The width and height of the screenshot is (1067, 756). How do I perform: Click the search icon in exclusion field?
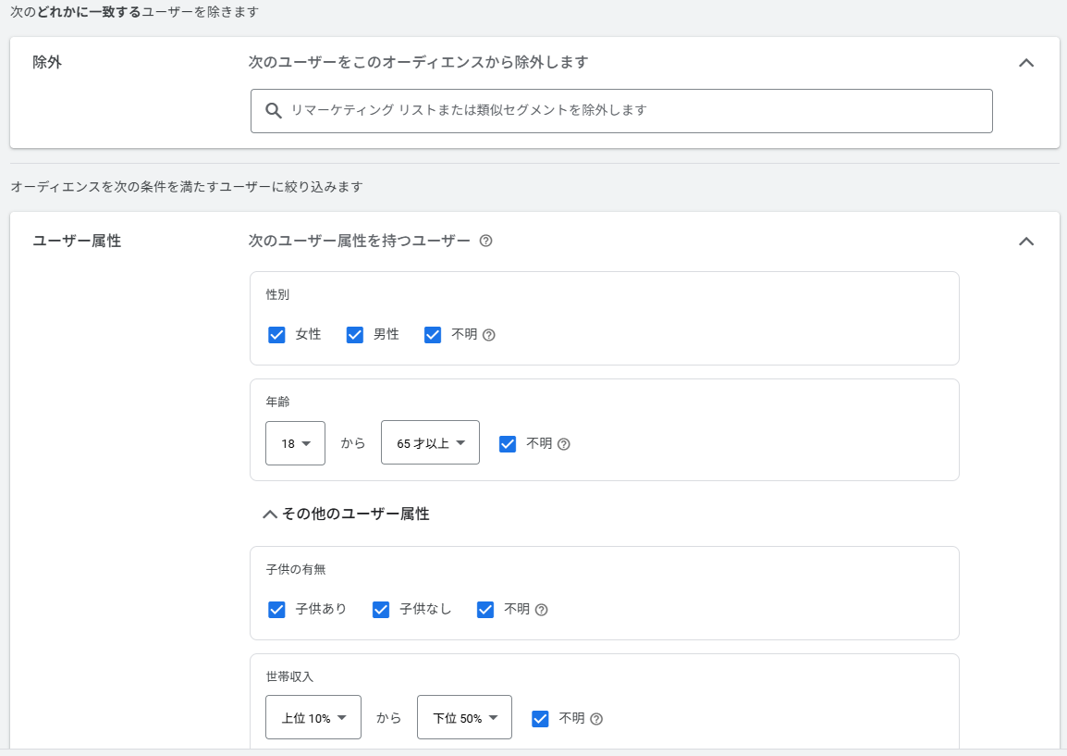273,111
